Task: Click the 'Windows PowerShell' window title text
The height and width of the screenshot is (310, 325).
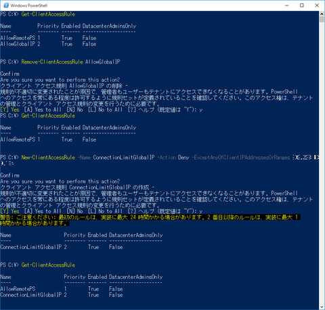Action: click(x=29, y=5)
